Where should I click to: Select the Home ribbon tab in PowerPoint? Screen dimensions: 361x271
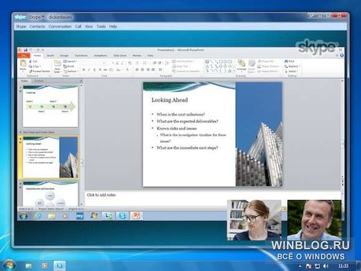click(x=37, y=55)
